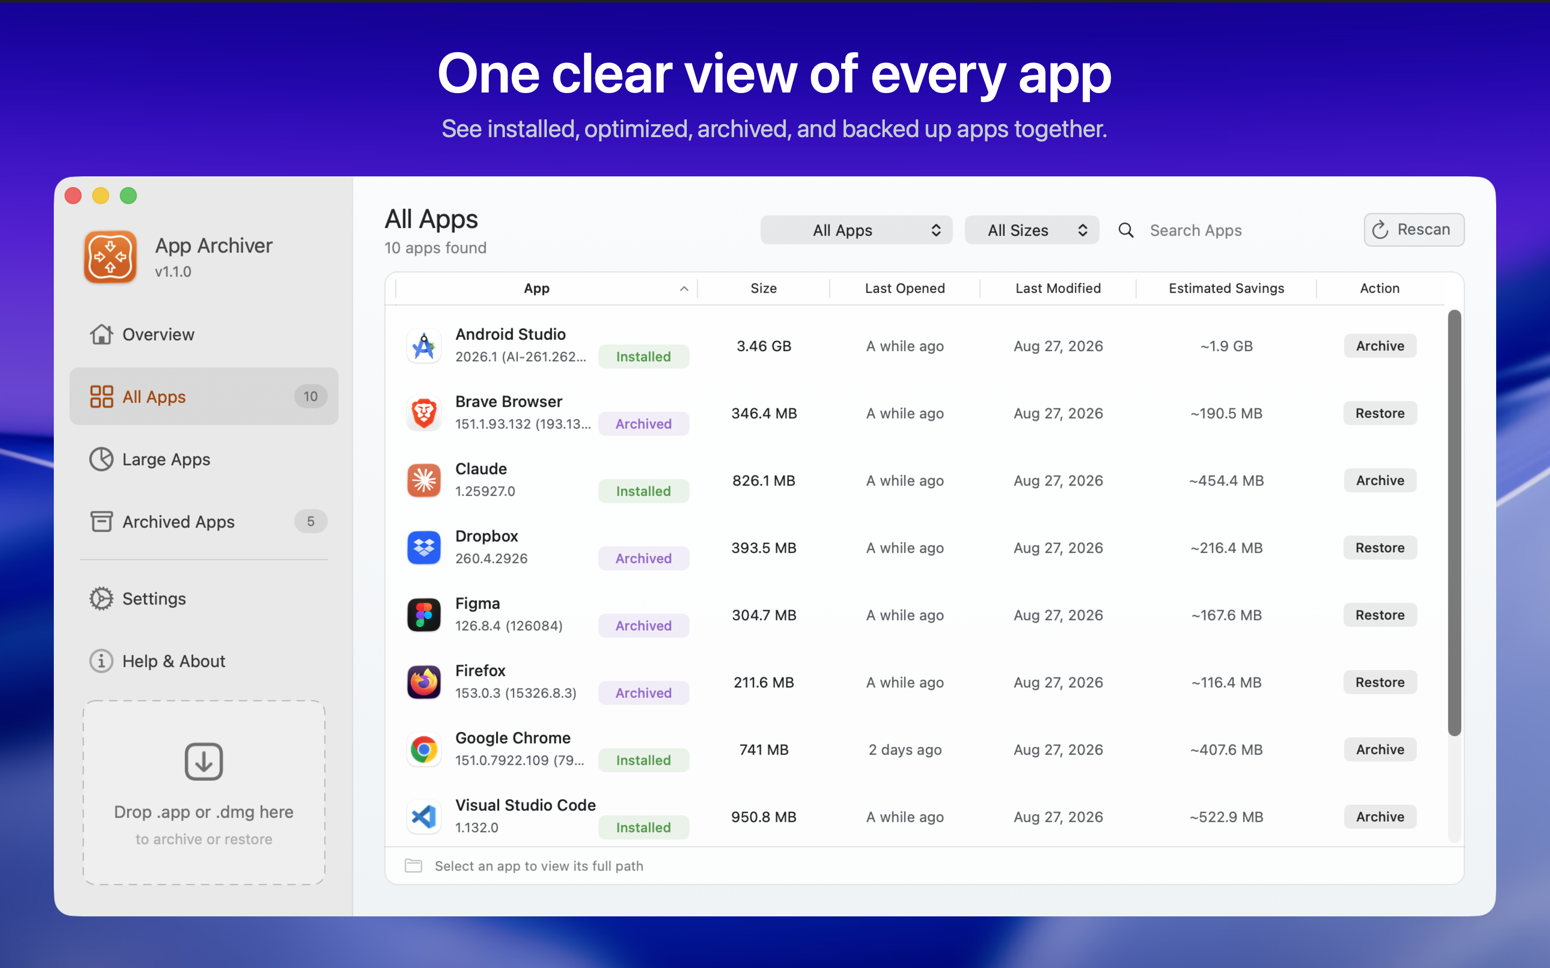Click the Android Studio app icon
The image size is (1550, 968).
[424, 346]
